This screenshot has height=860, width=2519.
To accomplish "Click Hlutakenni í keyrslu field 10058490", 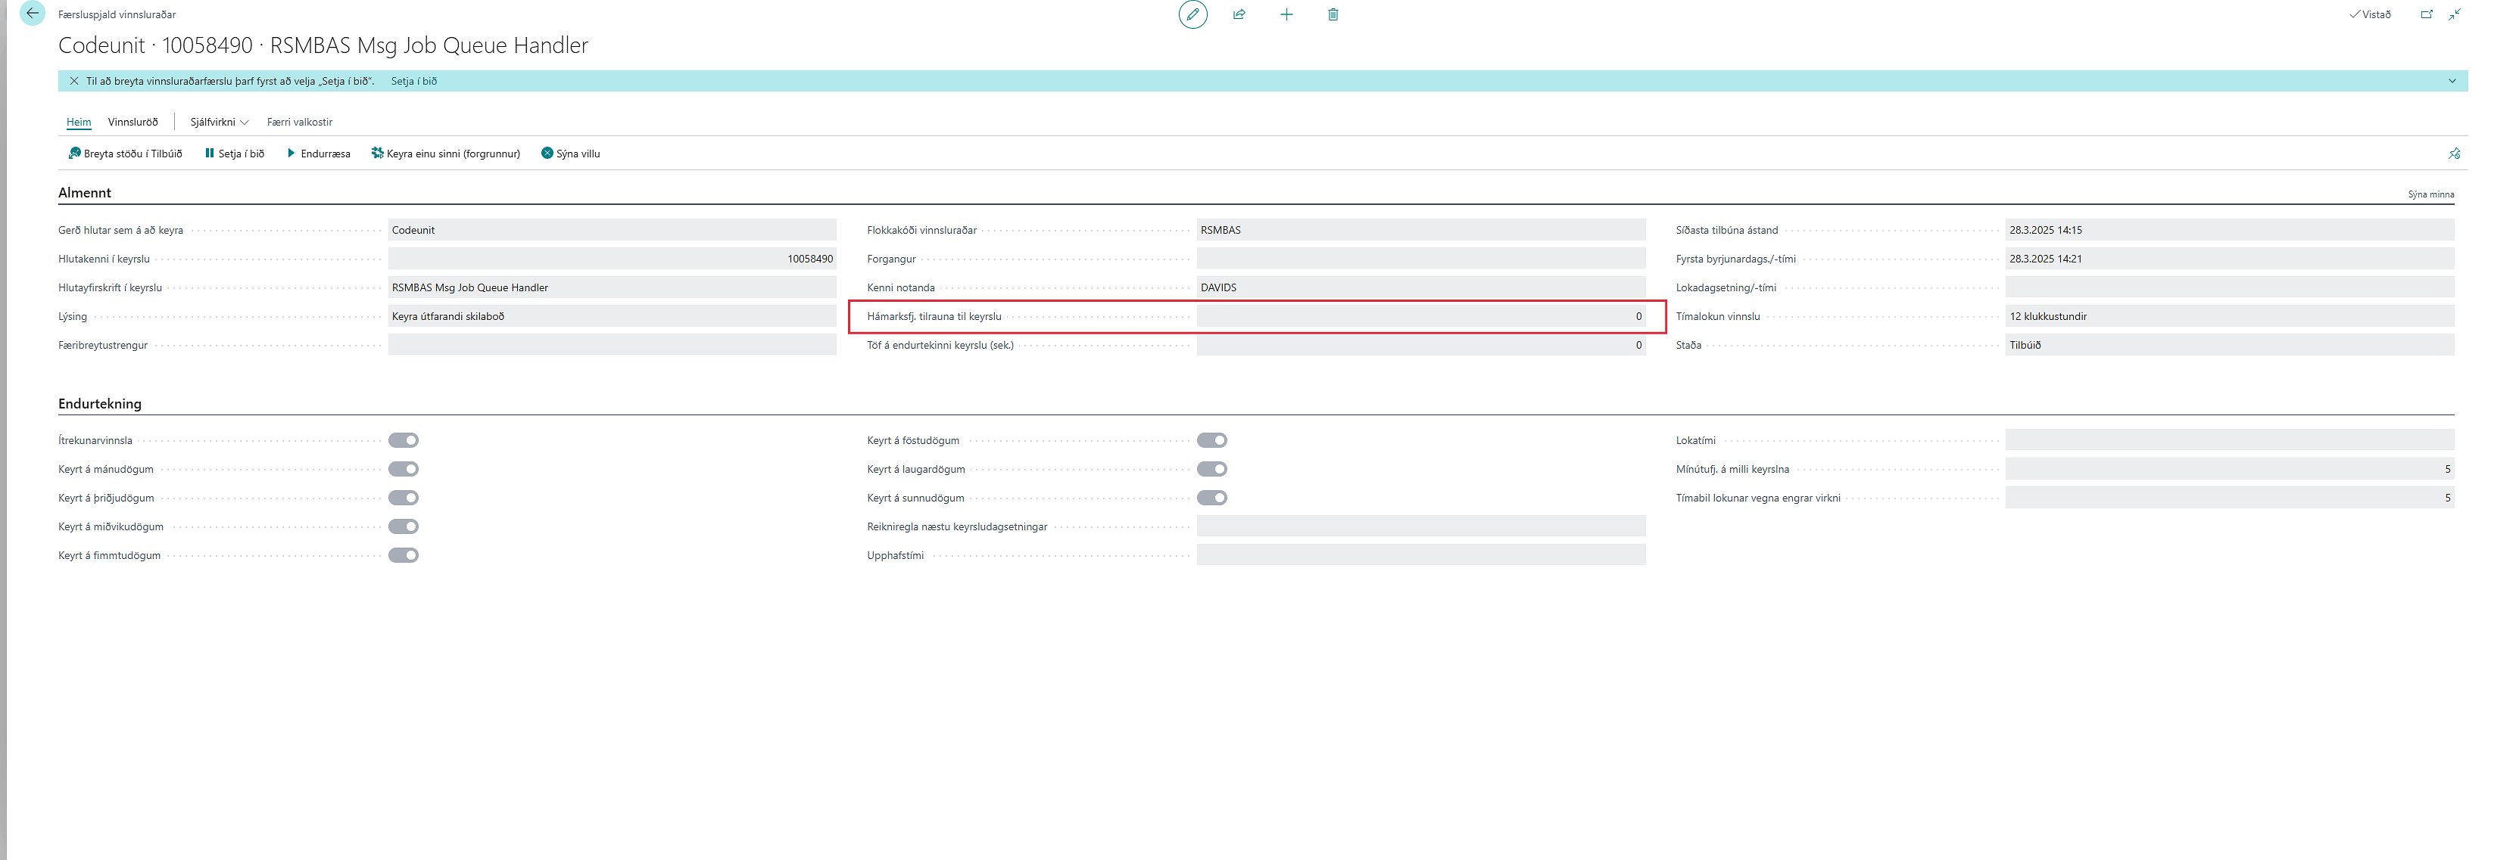I will tap(613, 259).
